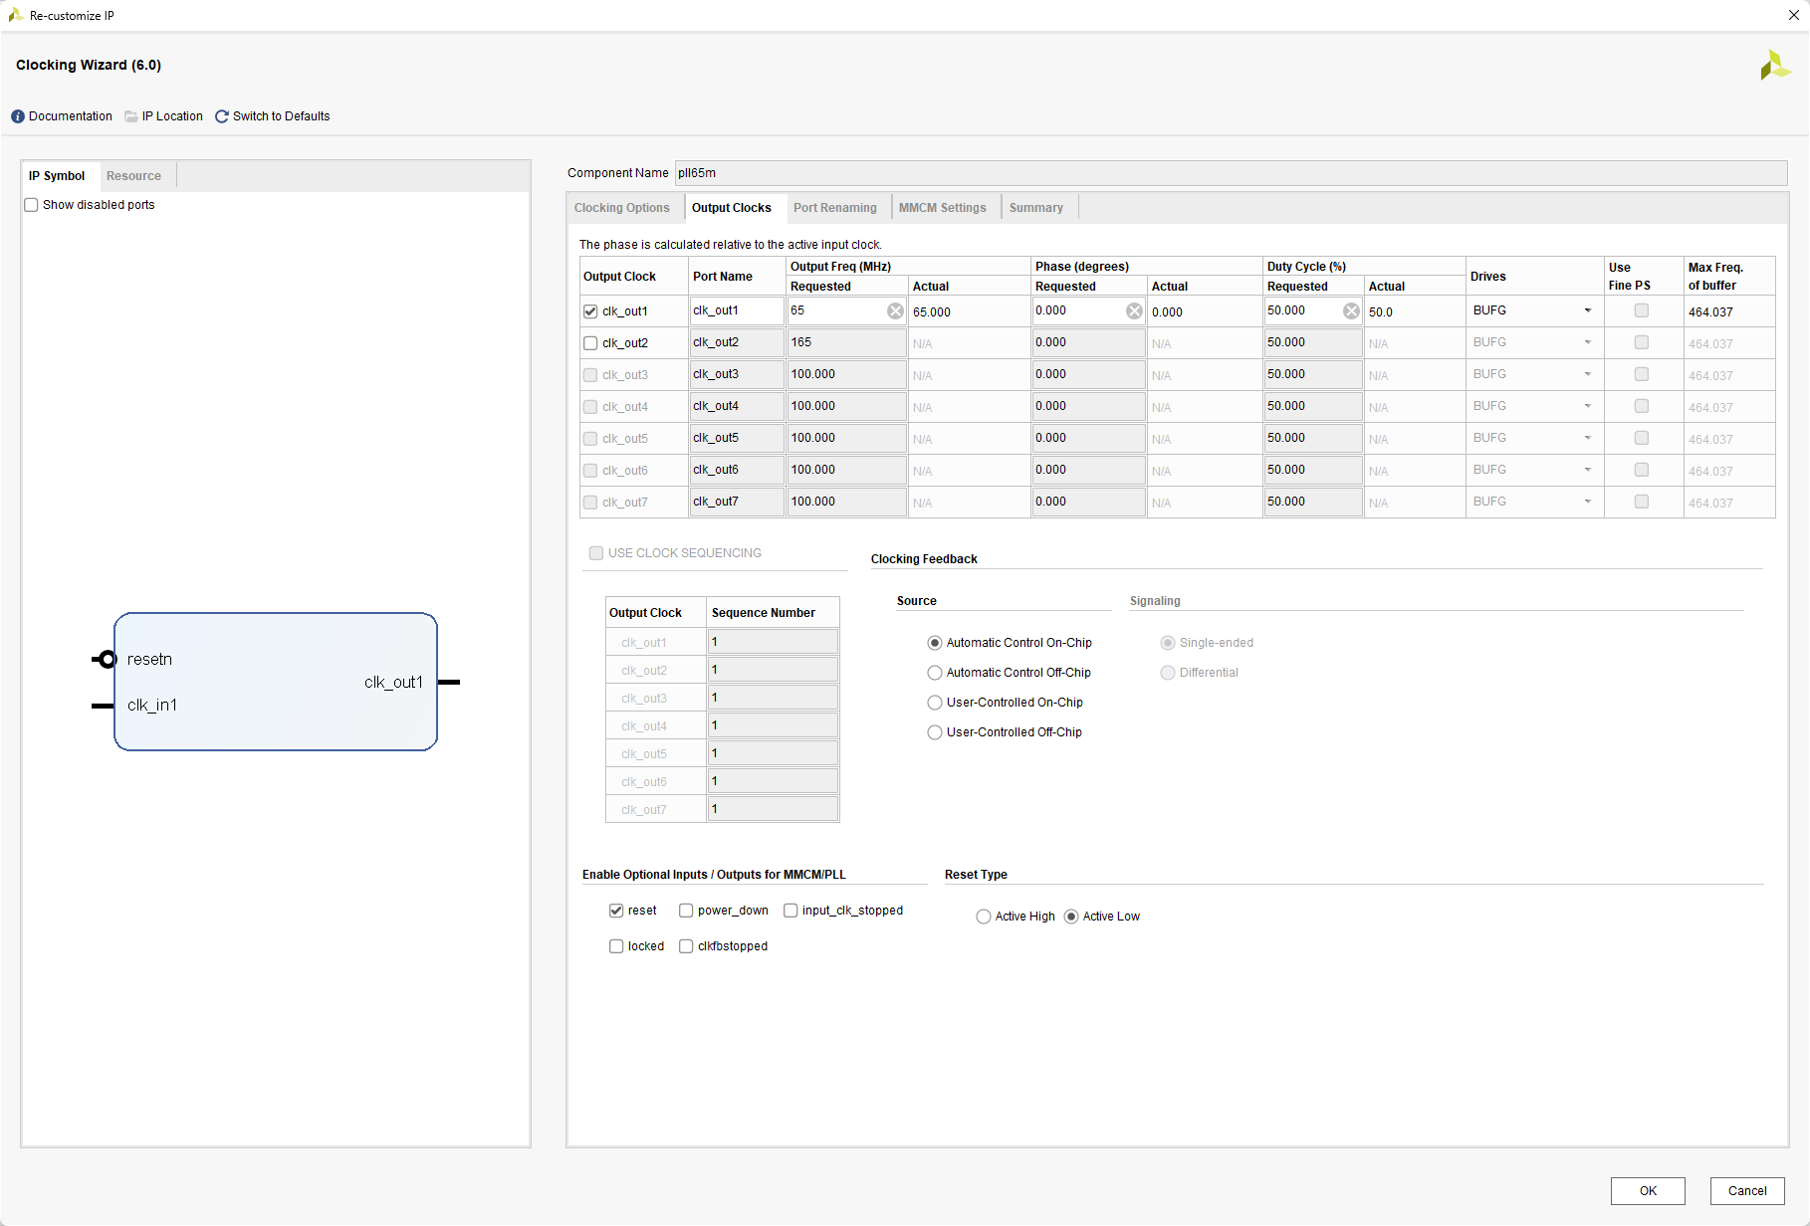Open the Port Renaming tab

tap(835, 208)
